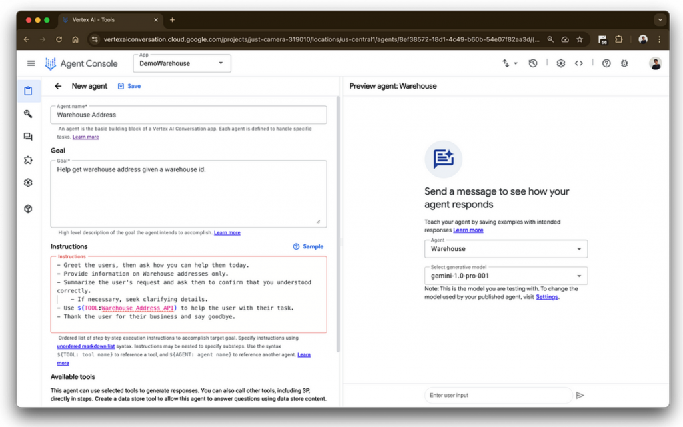This screenshot has width=683, height=427.
Task: Click the bug report icon
Action: coord(624,63)
